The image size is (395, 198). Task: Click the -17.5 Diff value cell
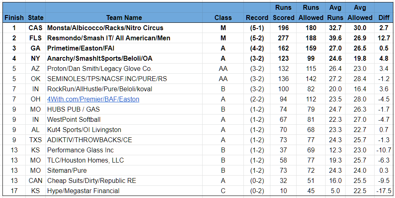point(384,191)
